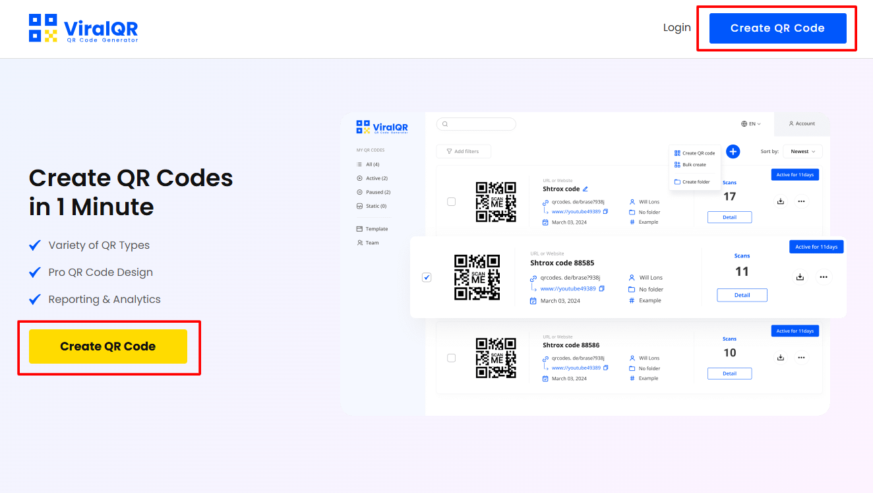The width and height of the screenshot is (873, 493).
Task: Click the copy icon beside link in 88586 row
Action: (x=605, y=368)
